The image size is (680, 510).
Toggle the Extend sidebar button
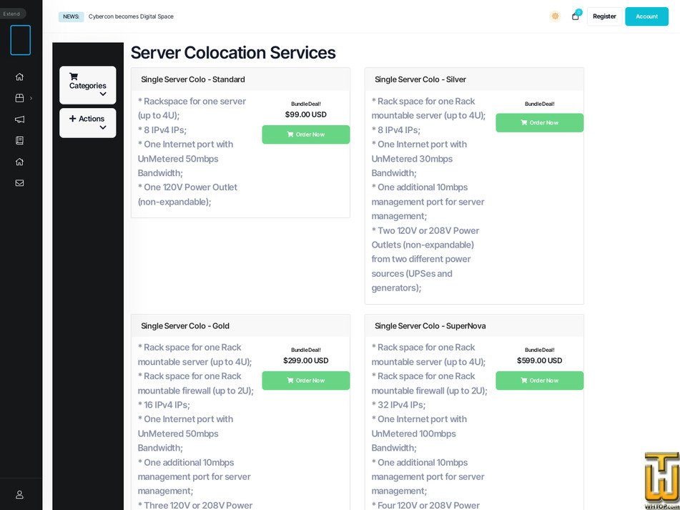tap(12, 14)
